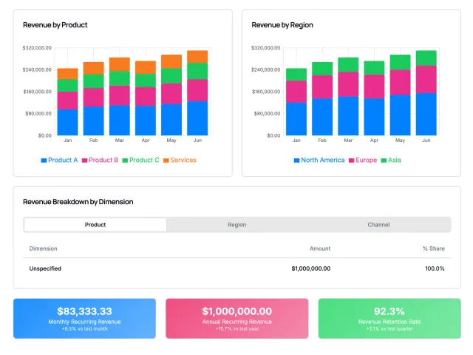Open the Annual Recurring Revenue card

[x=236, y=319]
